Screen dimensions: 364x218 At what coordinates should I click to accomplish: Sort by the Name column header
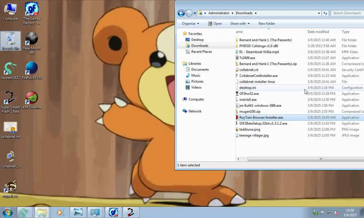click(271, 32)
